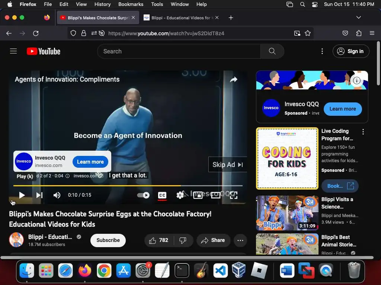Click the page vertical scrollbar
Screen dimensions: 381x285
tap(378, 63)
